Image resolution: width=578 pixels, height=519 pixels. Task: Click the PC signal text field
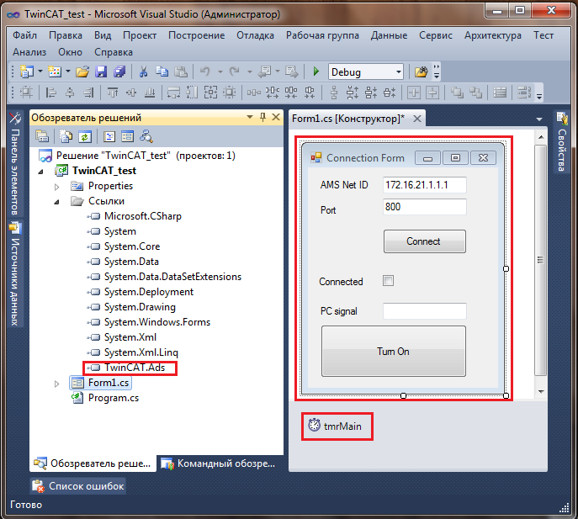pyautogui.click(x=425, y=311)
